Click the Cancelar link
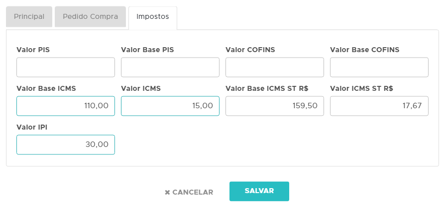This screenshot has width=444, height=208. tap(193, 192)
